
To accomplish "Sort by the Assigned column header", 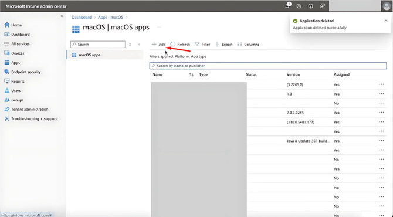I will [341, 74].
